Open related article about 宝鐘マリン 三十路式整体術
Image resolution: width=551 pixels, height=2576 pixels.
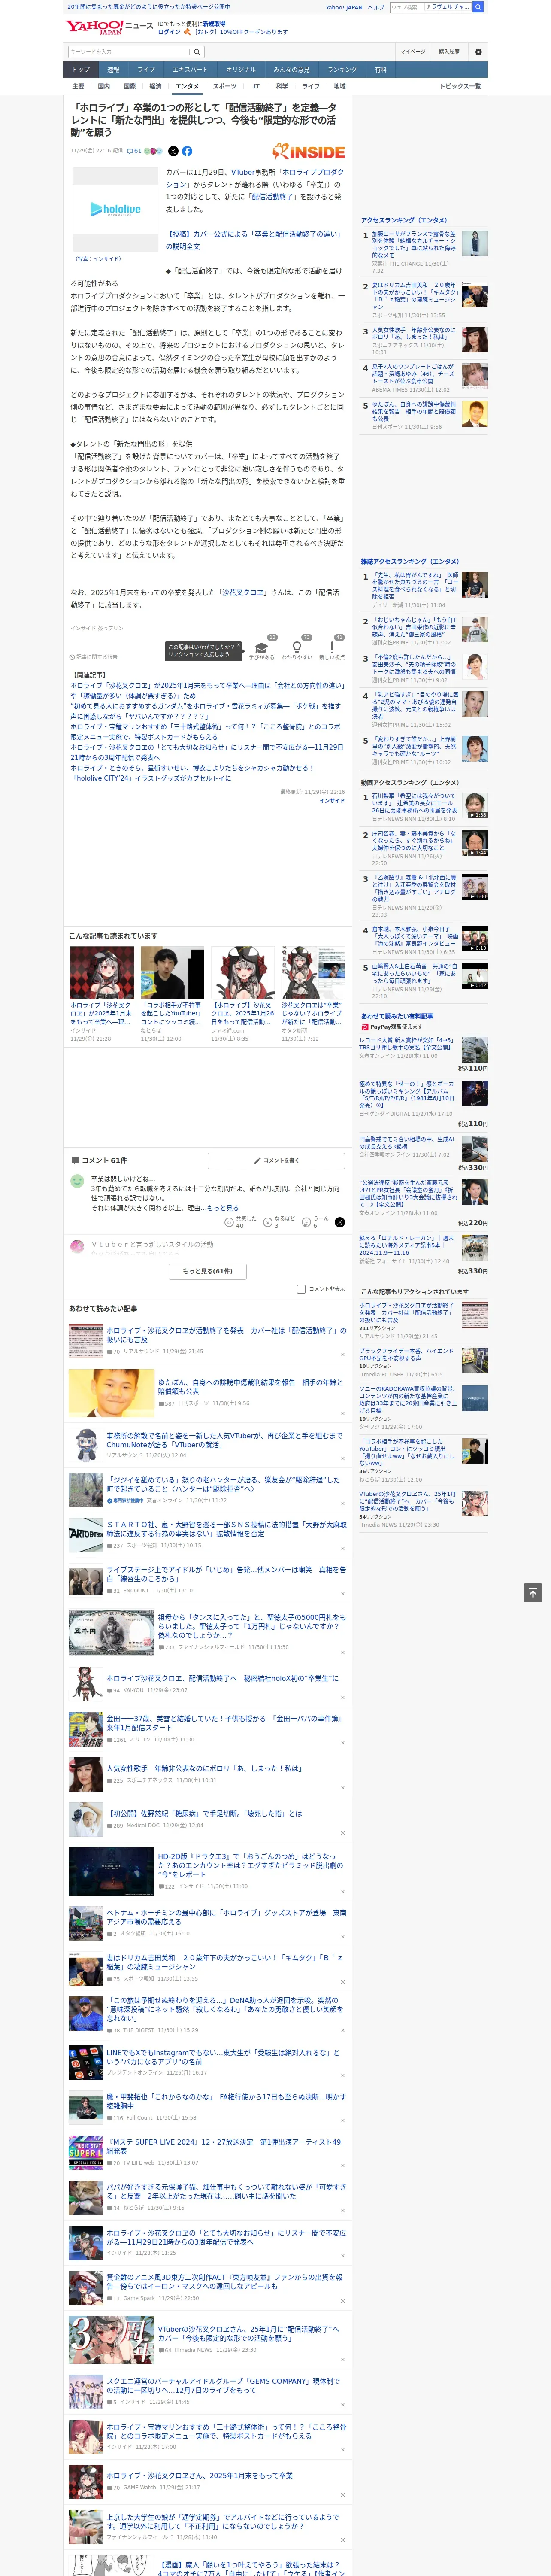pos(205,732)
